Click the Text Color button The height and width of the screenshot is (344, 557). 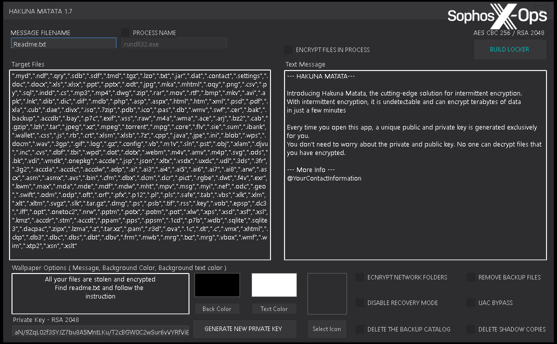pos(274,309)
